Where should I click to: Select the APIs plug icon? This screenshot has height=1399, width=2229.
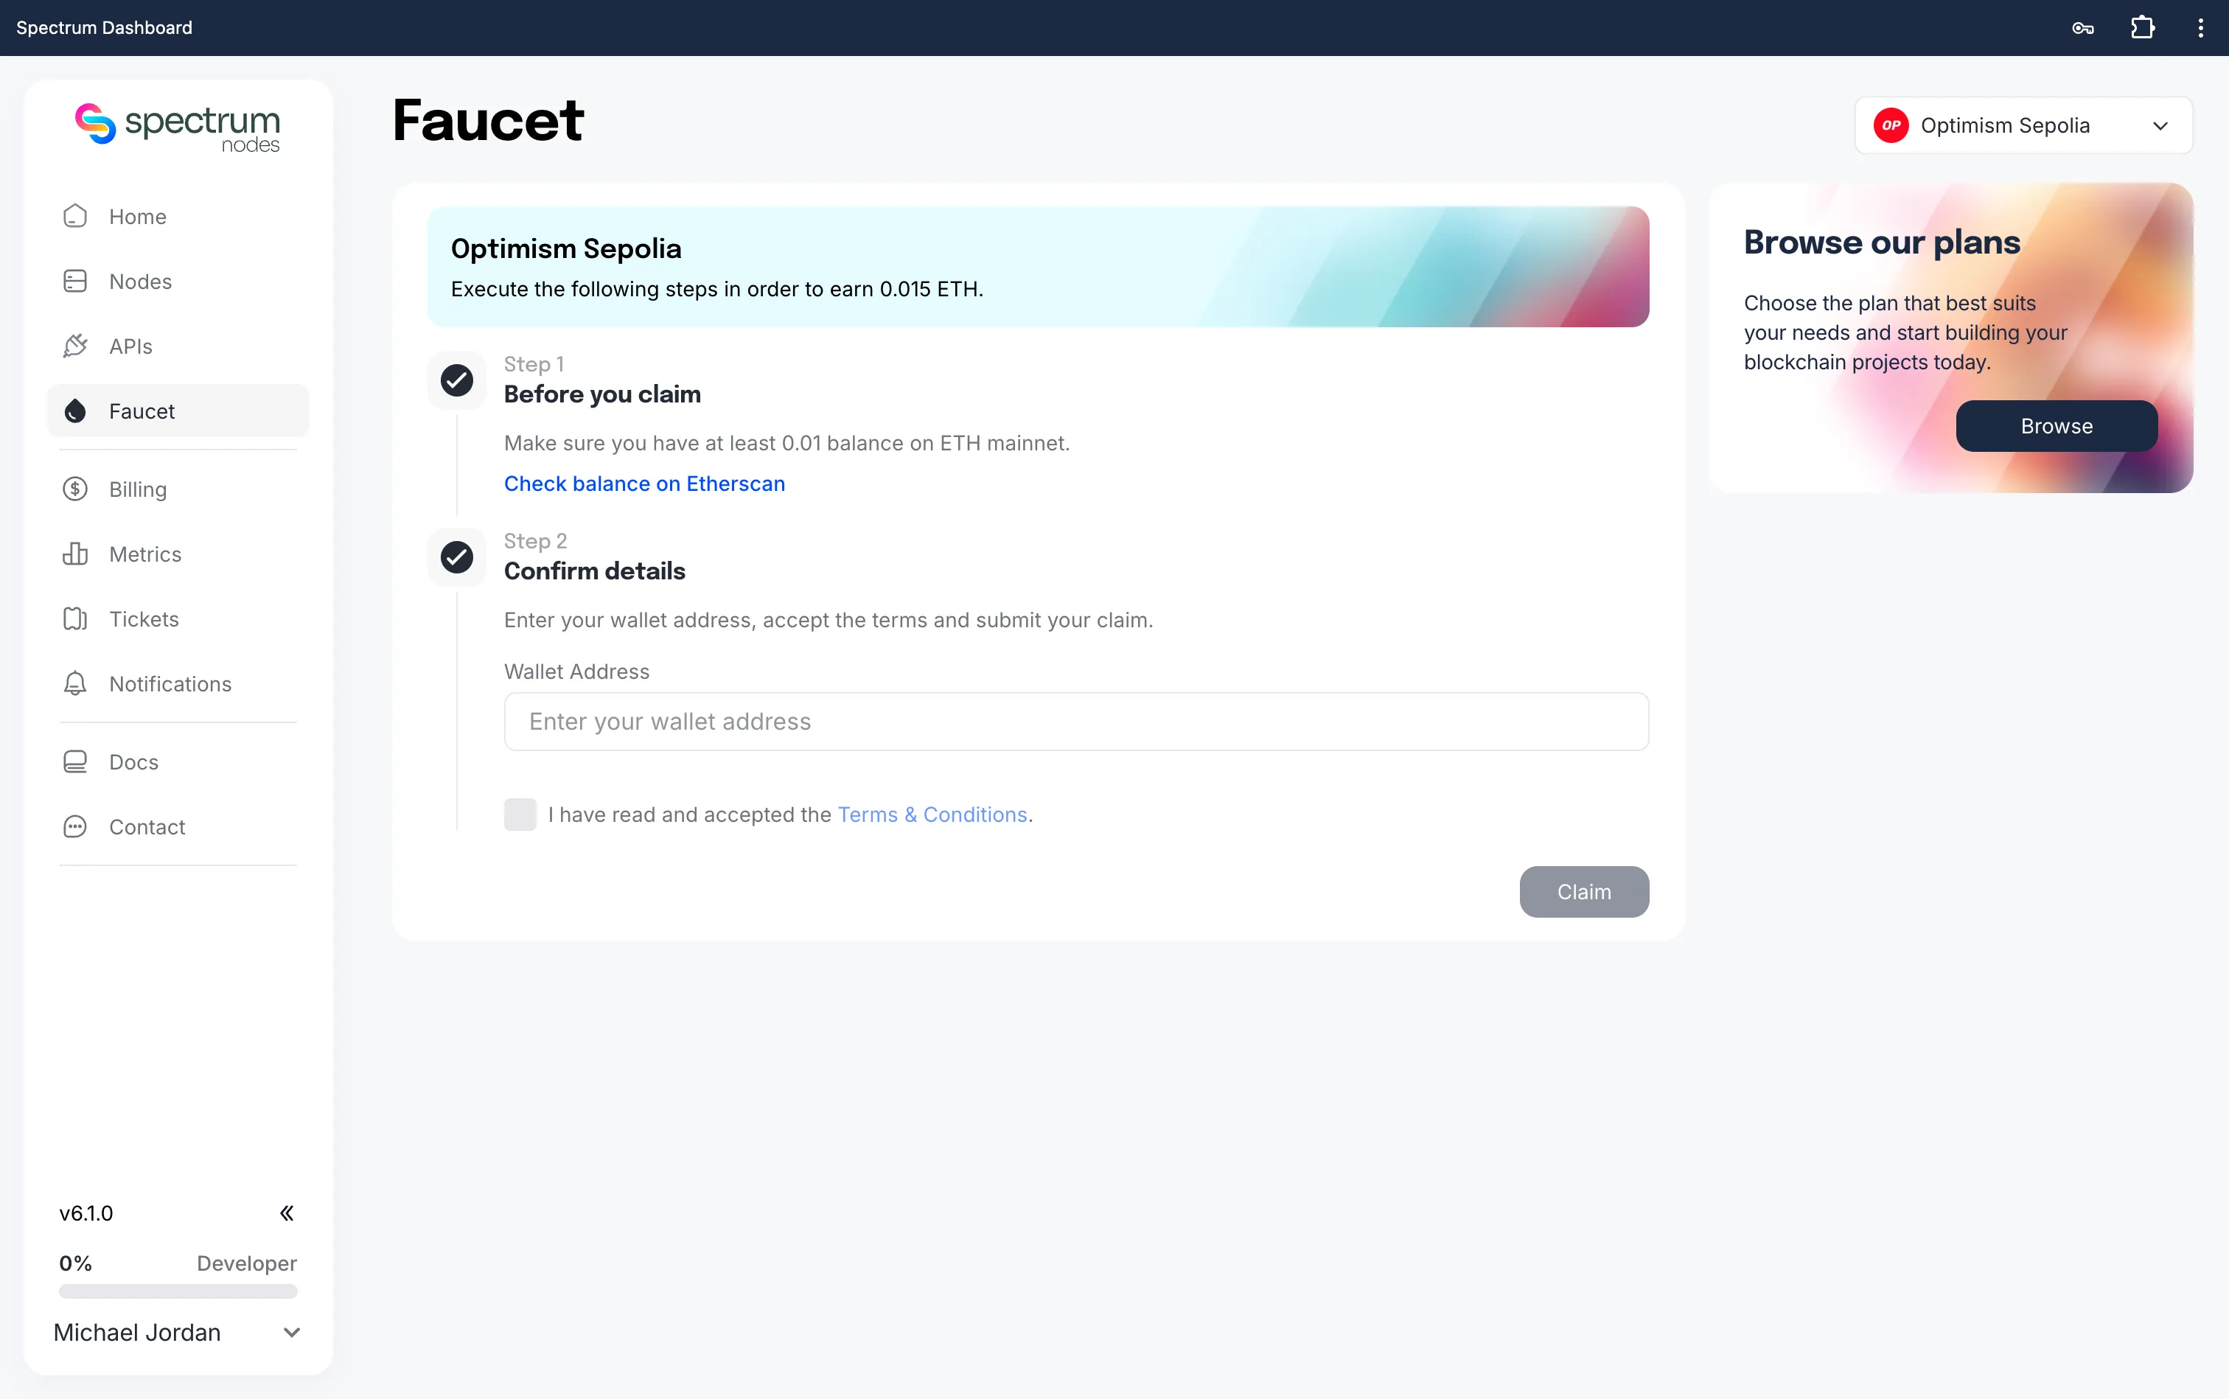click(75, 345)
